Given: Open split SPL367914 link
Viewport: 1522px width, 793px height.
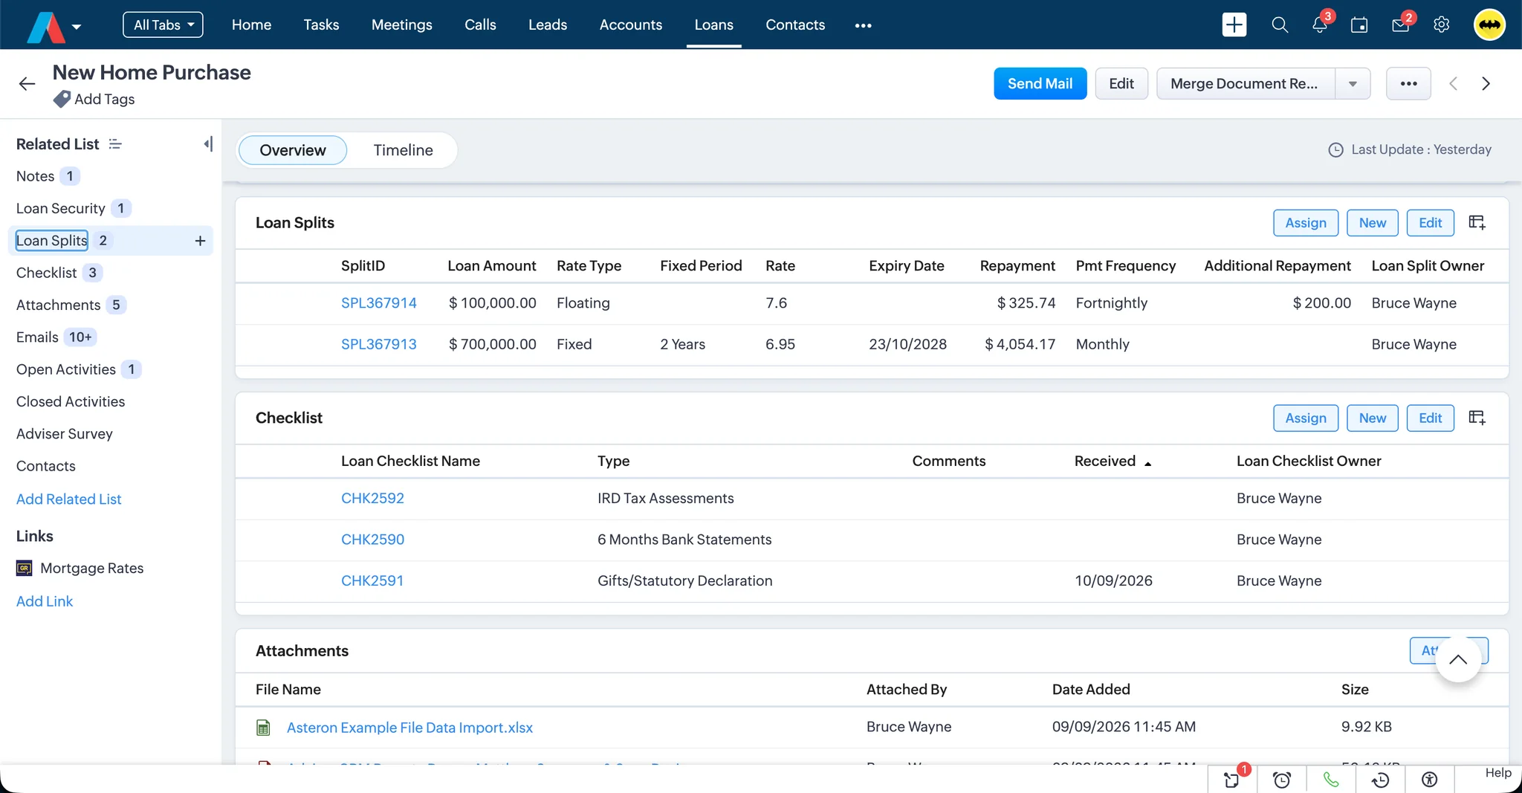Looking at the screenshot, I should 378,303.
